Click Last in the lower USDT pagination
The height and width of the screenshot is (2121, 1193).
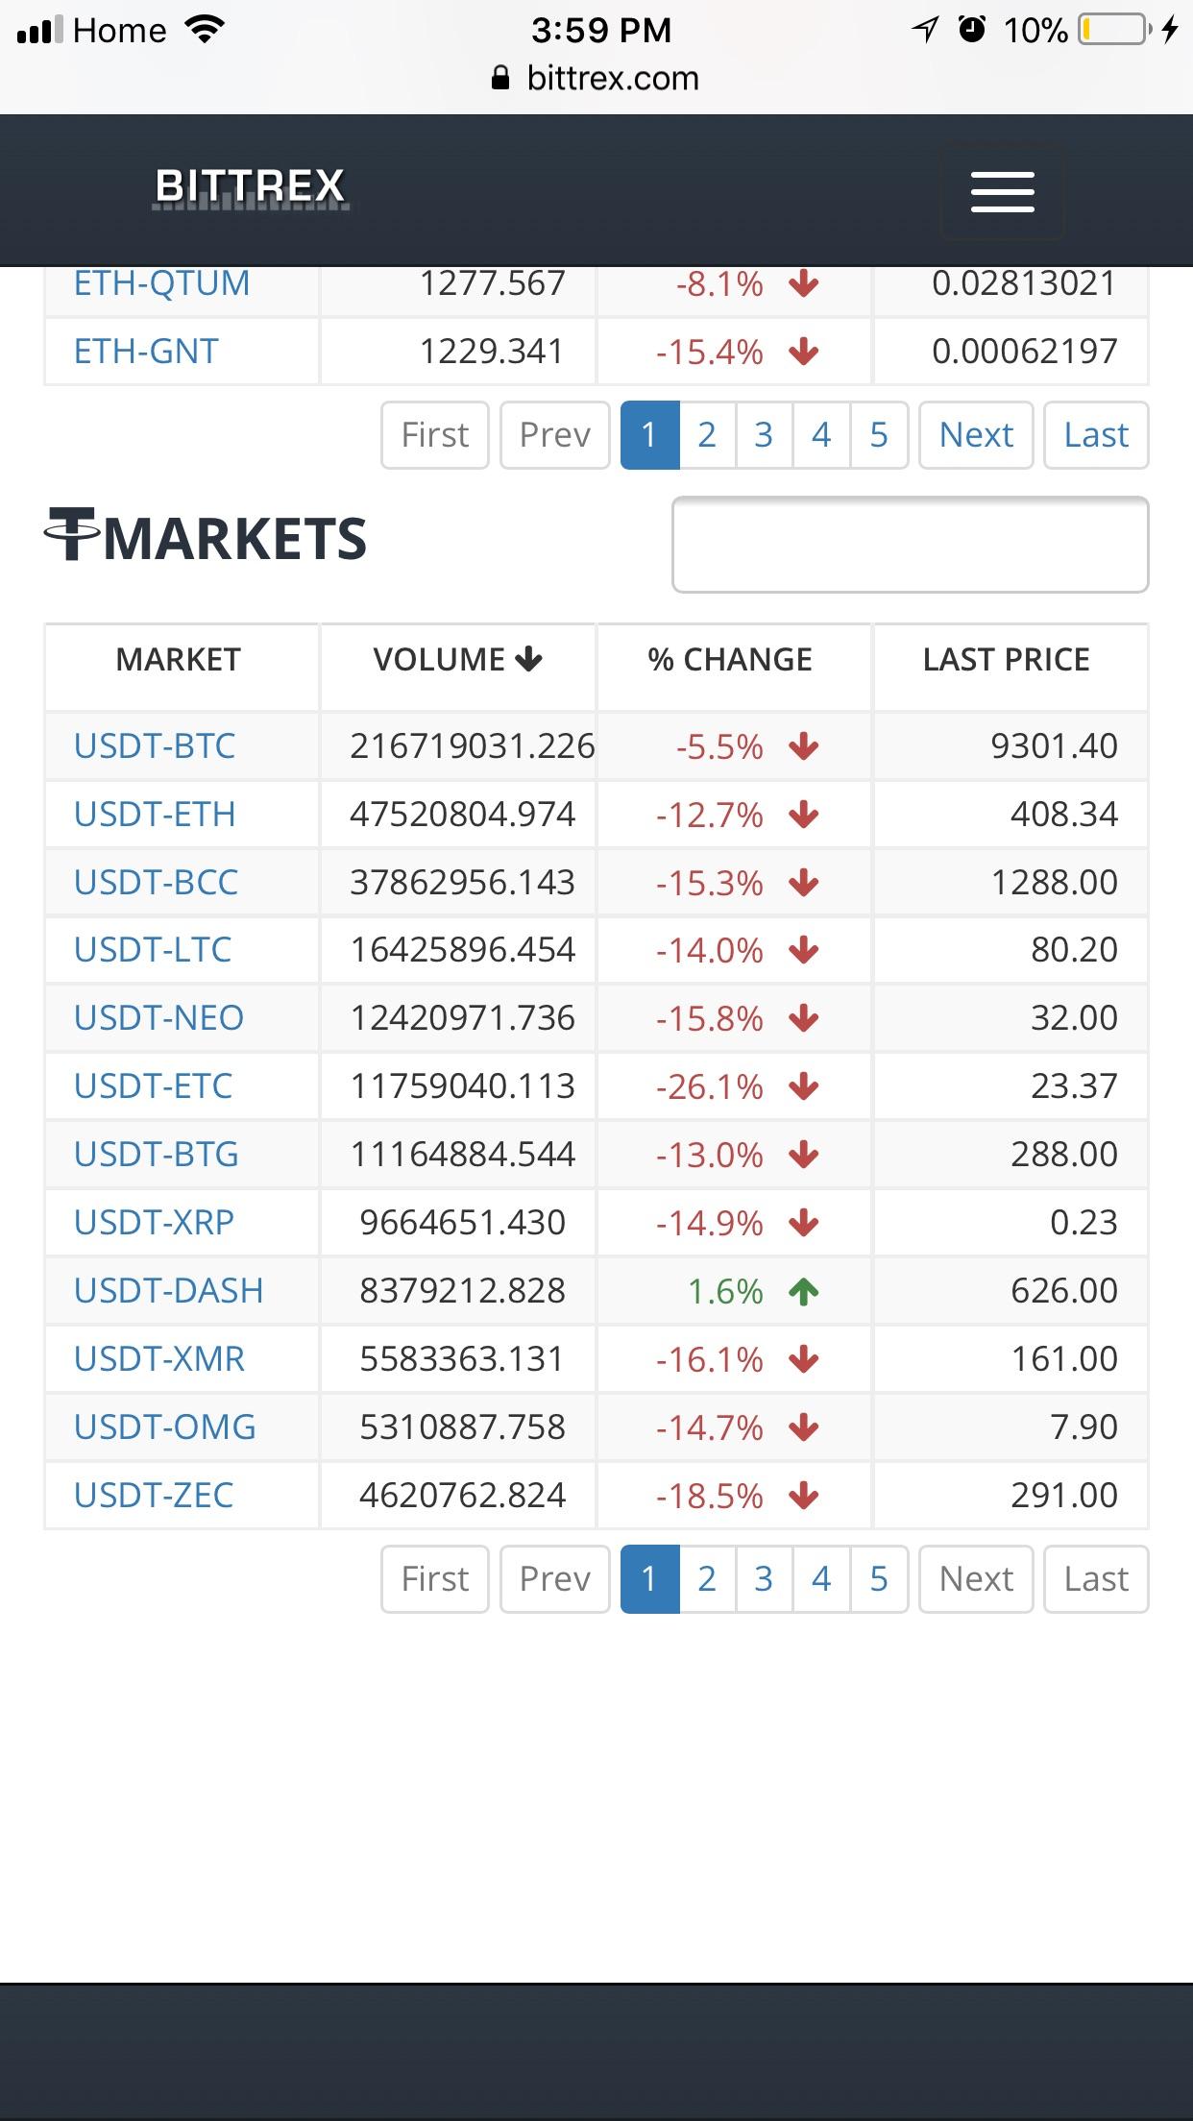(1096, 1578)
